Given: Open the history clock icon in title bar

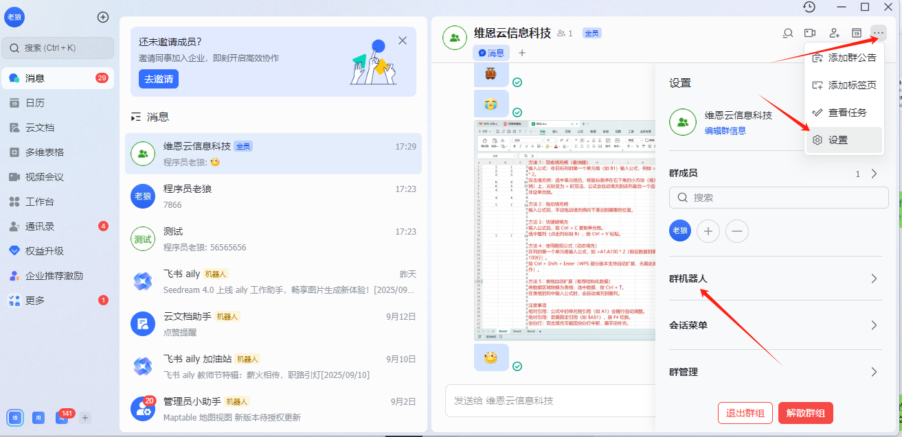Looking at the screenshot, I should point(809,7).
